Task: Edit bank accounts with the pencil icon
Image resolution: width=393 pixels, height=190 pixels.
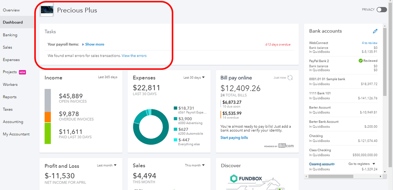Action: [x=375, y=31]
